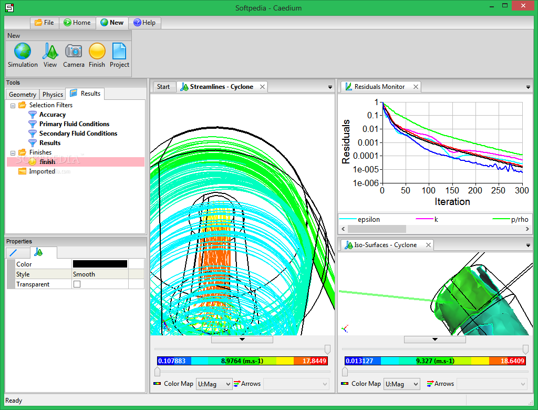
Task: Add a new View from the ribbon
Action: (x=50, y=55)
